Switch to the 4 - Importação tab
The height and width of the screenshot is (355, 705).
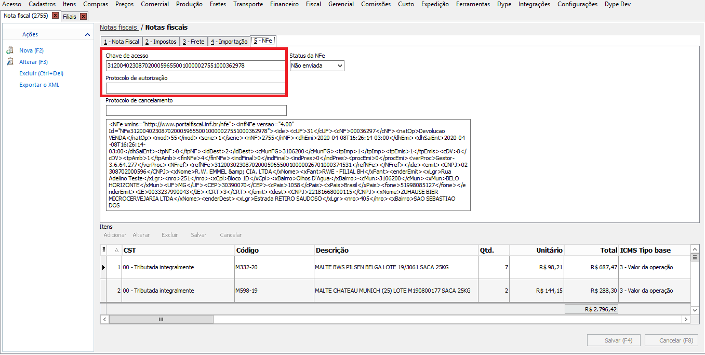(x=229, y=42)
